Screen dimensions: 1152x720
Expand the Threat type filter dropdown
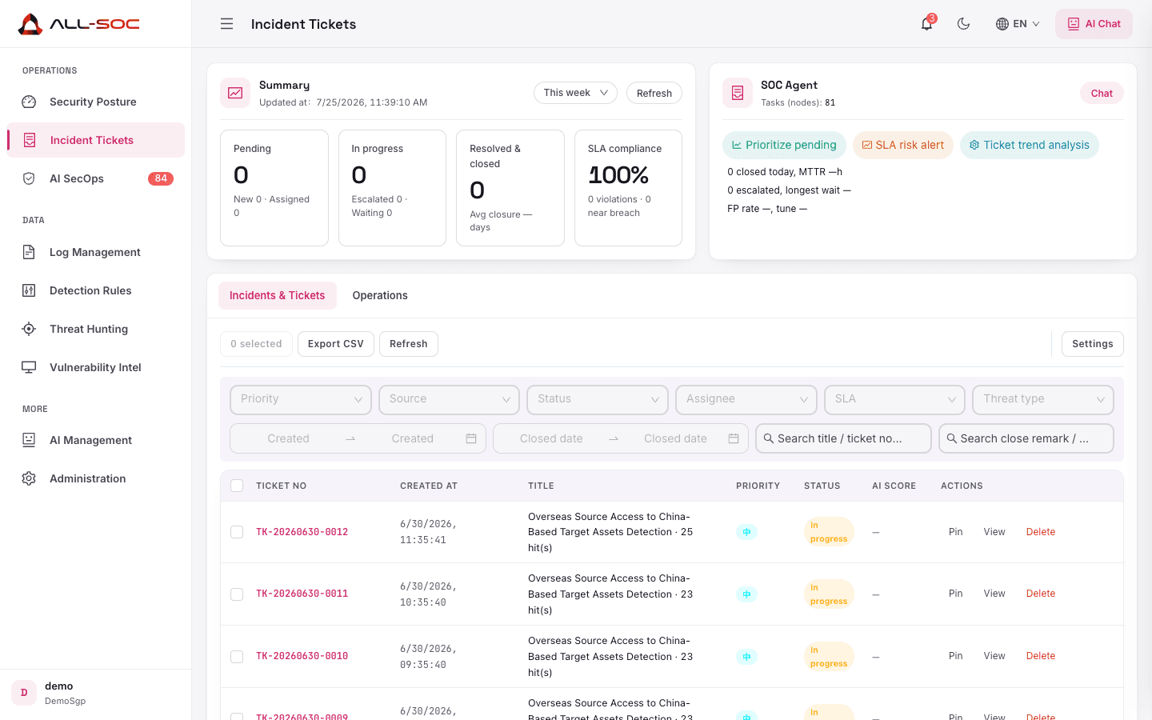click(x=1043, y=399)
